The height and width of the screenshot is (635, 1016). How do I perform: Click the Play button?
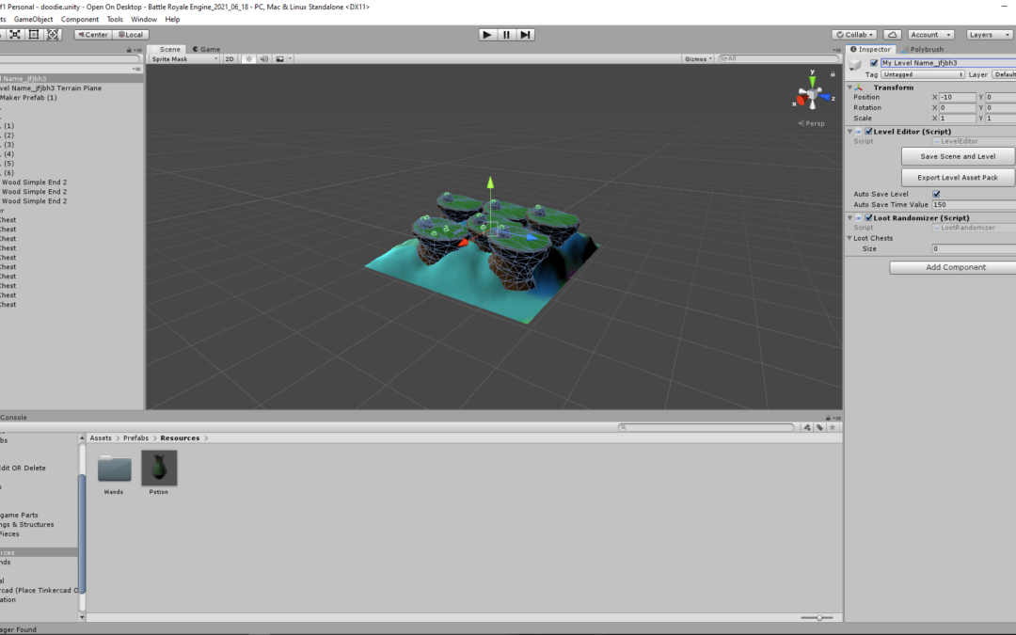486,35
